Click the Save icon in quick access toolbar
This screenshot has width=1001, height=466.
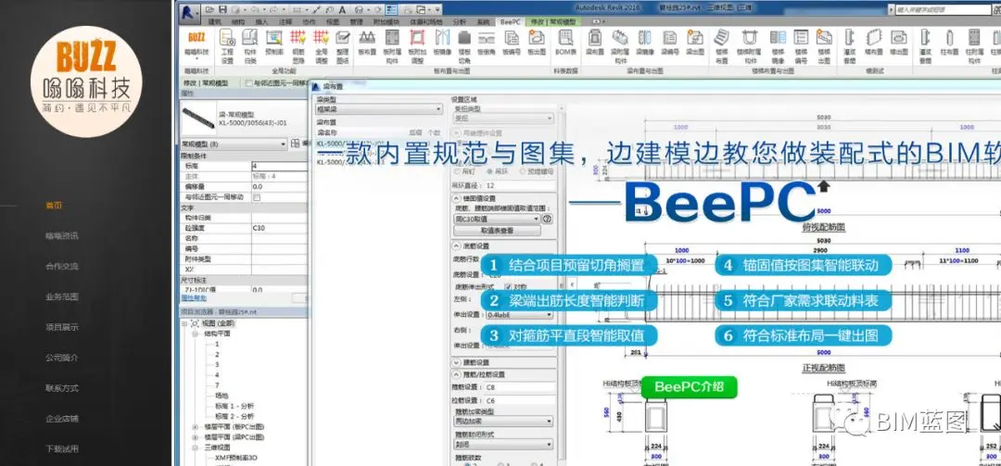[x=222, y=9]
